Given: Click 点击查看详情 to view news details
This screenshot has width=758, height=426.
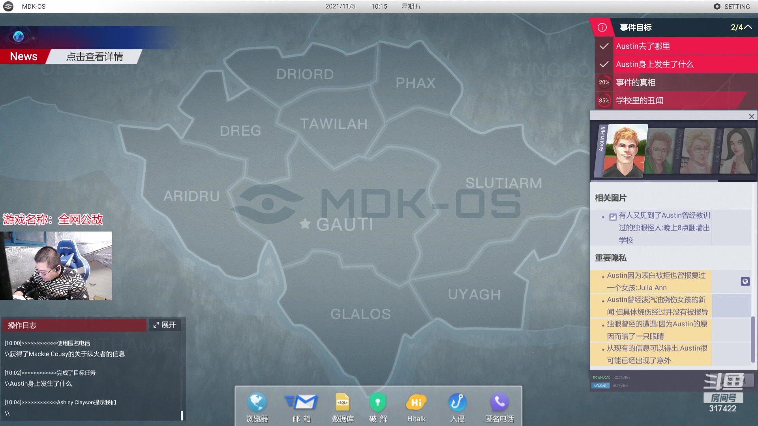Looking at the screenshot, I should point(95,56).
